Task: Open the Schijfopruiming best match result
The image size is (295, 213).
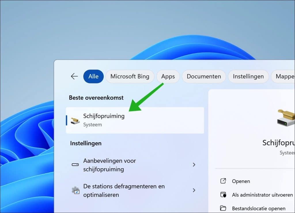Action: point(135,120)
